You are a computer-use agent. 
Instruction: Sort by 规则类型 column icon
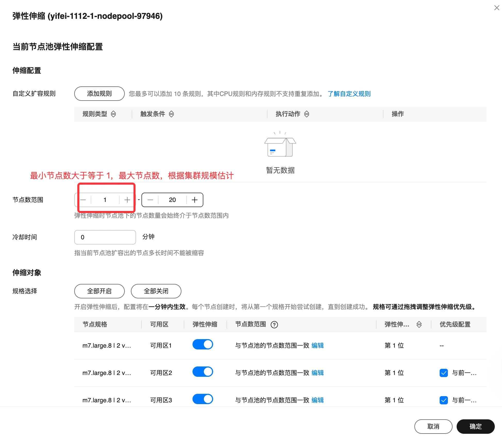[x=113, y=114]
